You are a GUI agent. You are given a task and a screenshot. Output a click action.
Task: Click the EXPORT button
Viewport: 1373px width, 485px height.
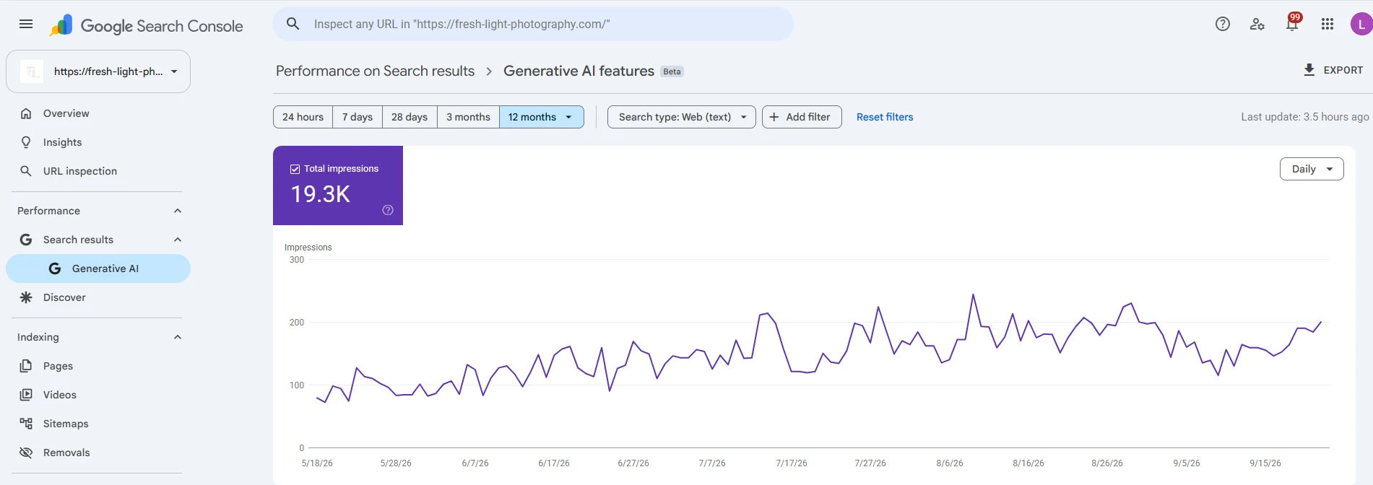click(1333, 70)
